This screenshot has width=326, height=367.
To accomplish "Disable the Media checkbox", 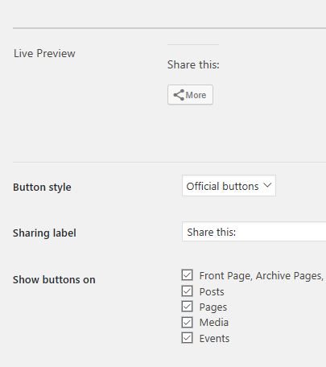I will click(187, 322).
